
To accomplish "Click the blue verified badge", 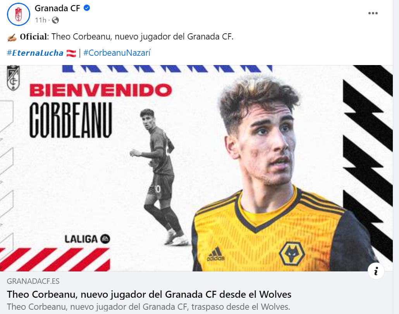I will [87, 8].
